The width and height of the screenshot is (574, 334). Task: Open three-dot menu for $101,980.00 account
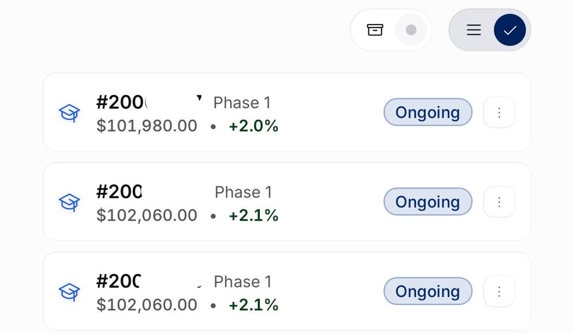499,112
